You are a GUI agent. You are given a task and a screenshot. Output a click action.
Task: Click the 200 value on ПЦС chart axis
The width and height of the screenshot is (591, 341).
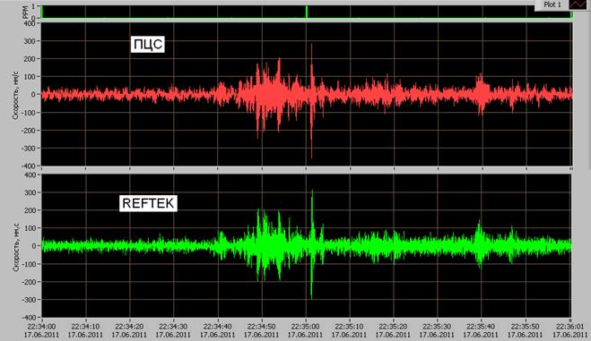[30, 59]
